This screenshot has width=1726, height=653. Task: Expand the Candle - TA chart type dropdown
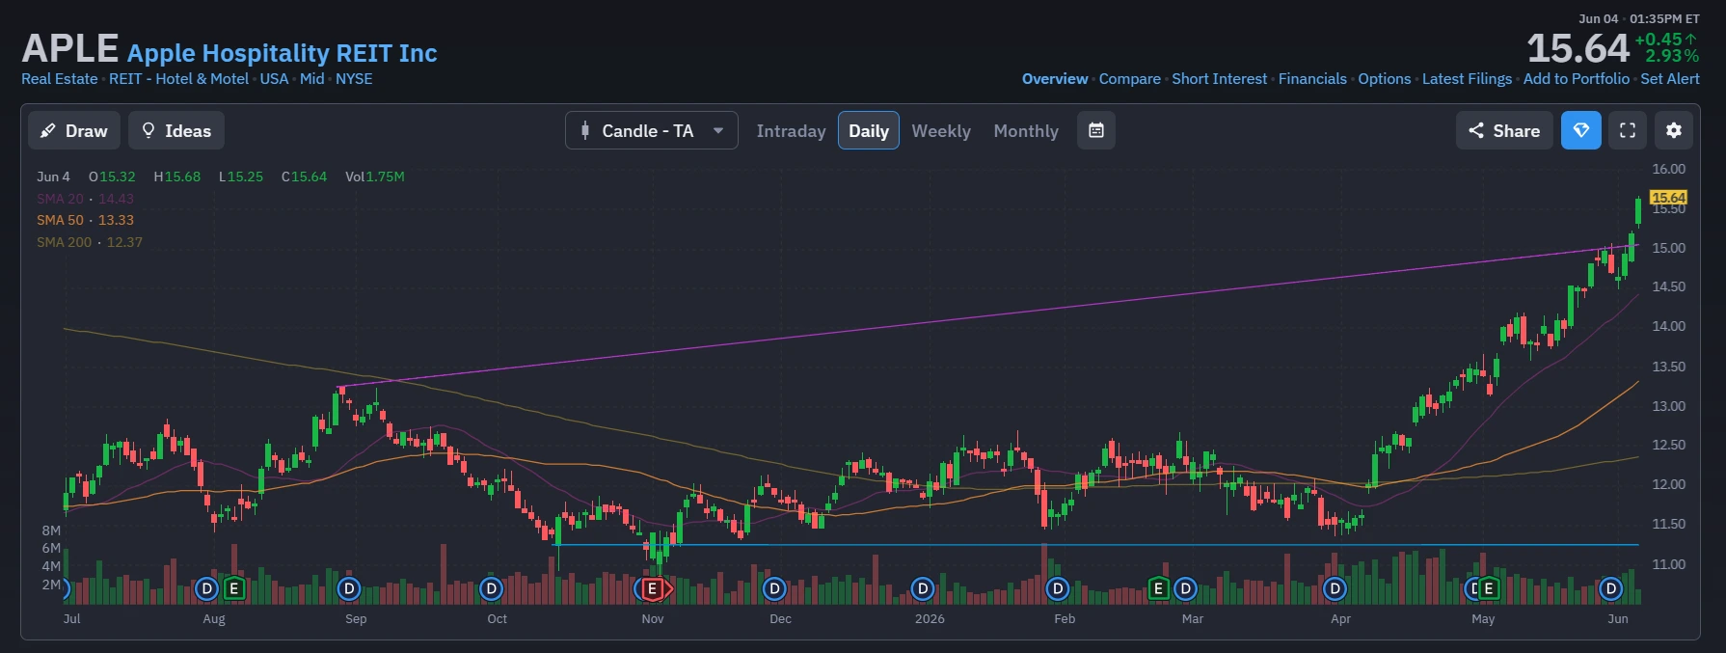[652, 130]
